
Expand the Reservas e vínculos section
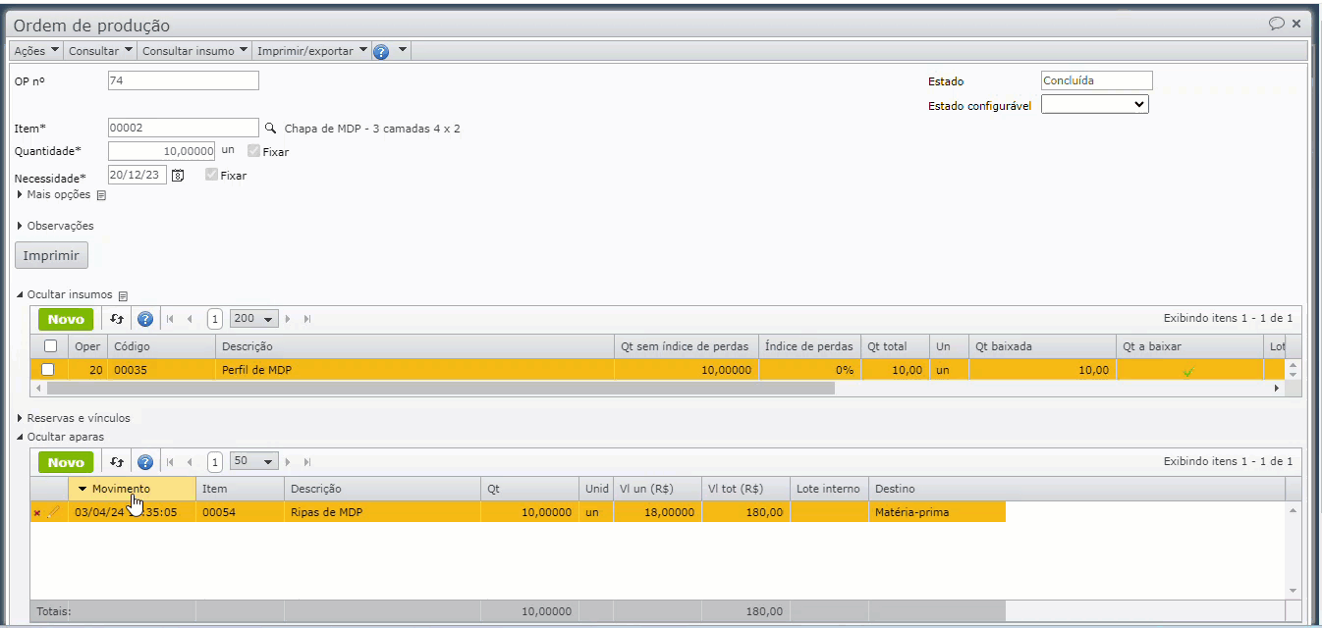click(x=74, y=418)
